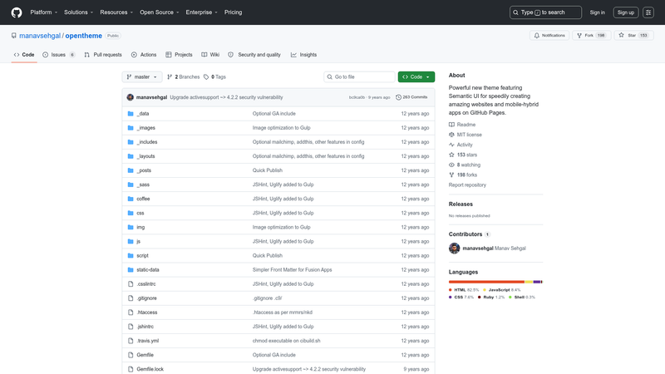
Task: Open the _data folder
Action: tap(143, 114)
